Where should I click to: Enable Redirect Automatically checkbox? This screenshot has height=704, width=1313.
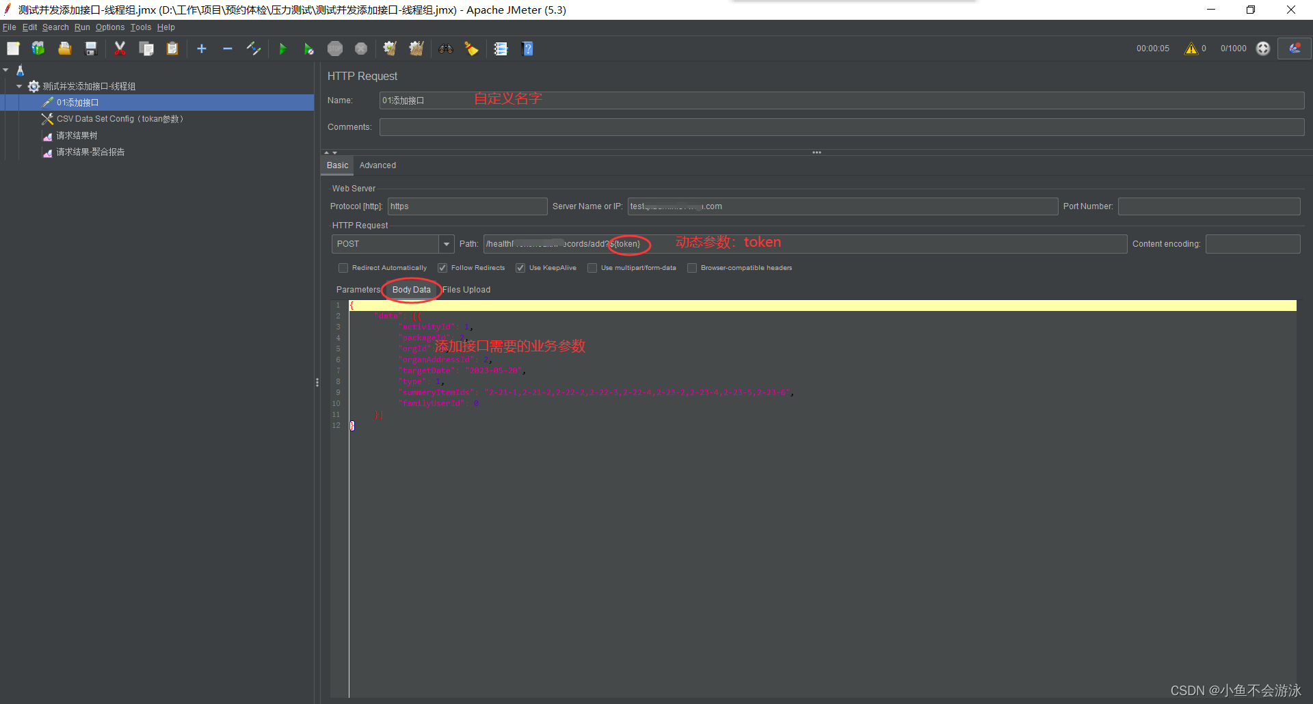tap(343, 268)
